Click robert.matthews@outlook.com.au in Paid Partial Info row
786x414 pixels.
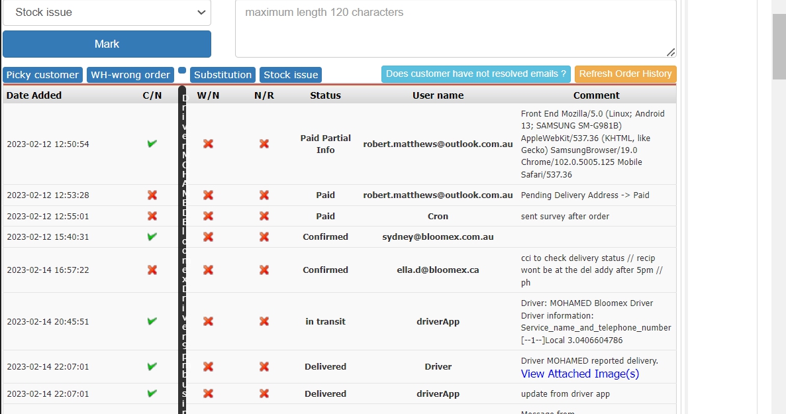tap(438, 144)
